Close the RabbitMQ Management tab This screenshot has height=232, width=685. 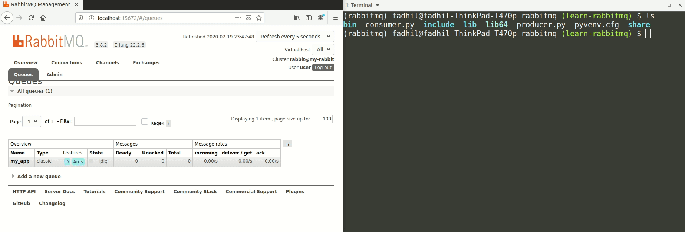pos(76,5)
